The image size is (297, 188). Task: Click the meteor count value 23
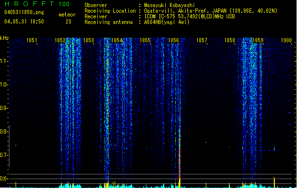click(68, 22)
